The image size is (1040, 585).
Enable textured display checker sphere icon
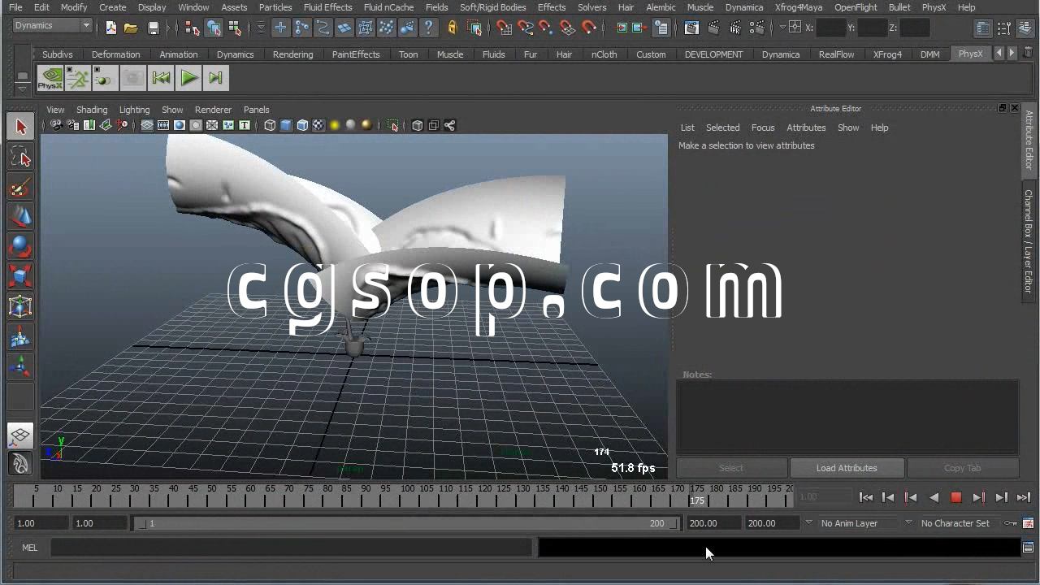click(x=318, y=125)
